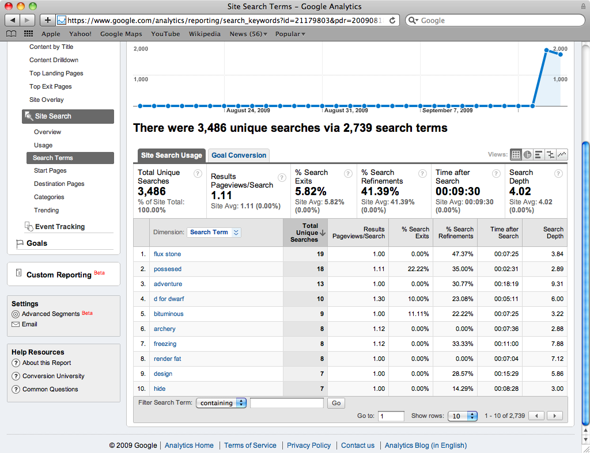Click the browser forward arrow
Image resolution: width=590 pixels, height=453 pixels.
(x=27, y=20)
